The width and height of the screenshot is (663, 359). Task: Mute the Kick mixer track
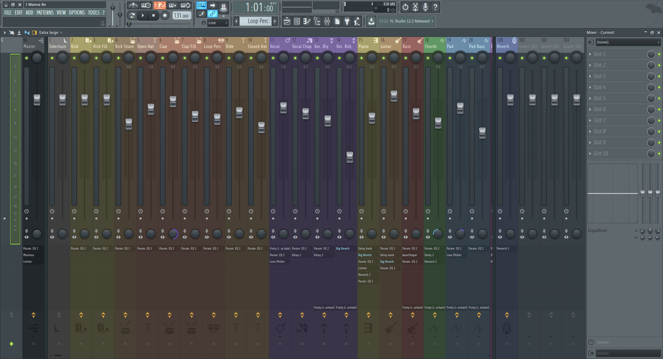[74, 58]
